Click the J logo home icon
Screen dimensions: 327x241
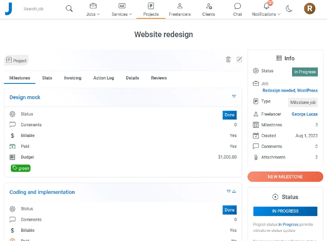click(9, 9)
